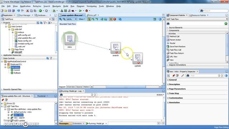
Task: Switch to the History tab of the diagram
Action: (86, 87)
